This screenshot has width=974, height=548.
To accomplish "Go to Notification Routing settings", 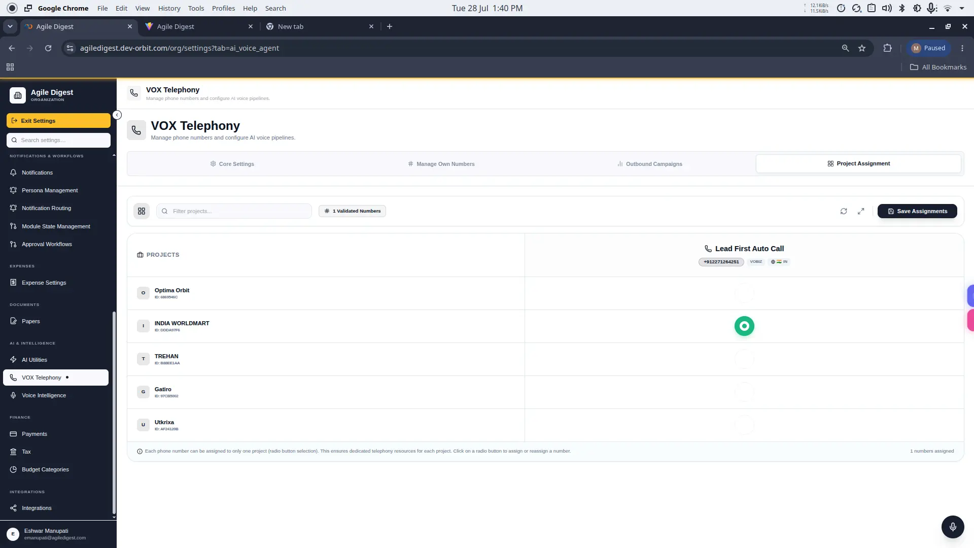I will click(56, 208).
